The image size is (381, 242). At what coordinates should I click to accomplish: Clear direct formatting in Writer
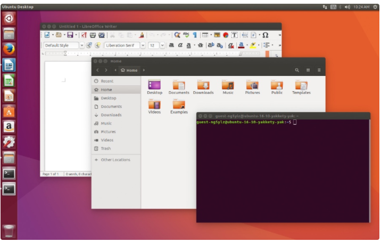231,45
